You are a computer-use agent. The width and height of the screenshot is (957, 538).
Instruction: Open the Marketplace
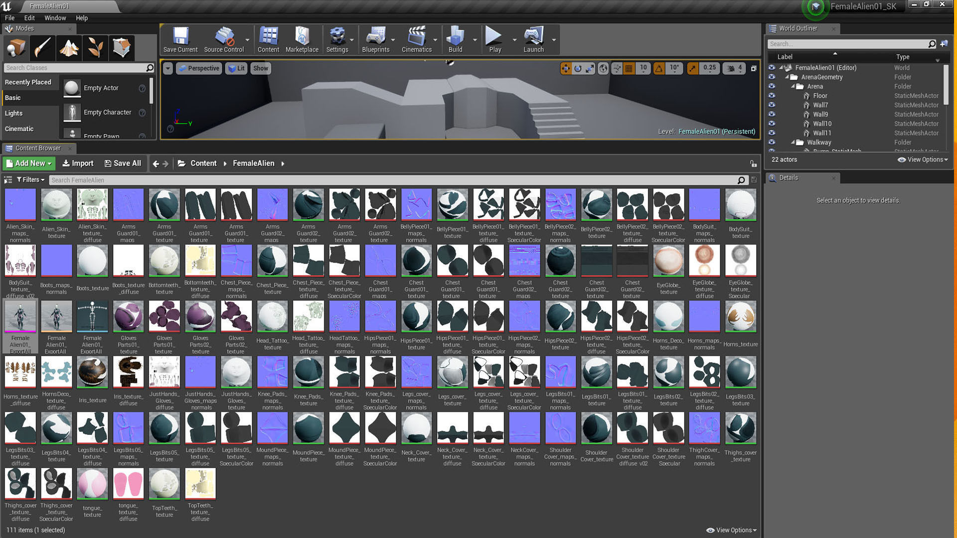pos(302,40)
